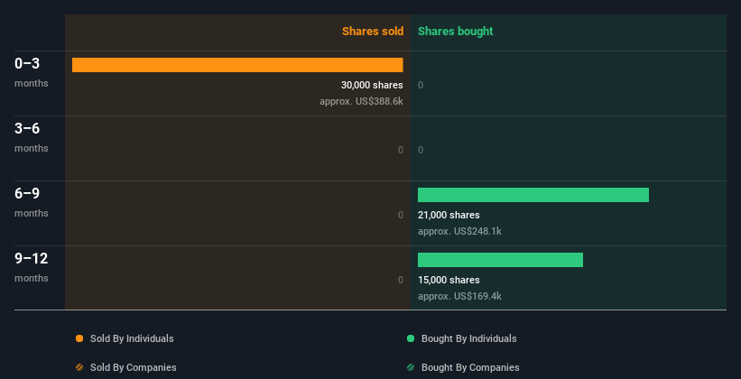Image resolution: width=741 pixels, height=379 pixels.
Task: Click the striped Bought By Companies legend icon
Action: (411, 367)
